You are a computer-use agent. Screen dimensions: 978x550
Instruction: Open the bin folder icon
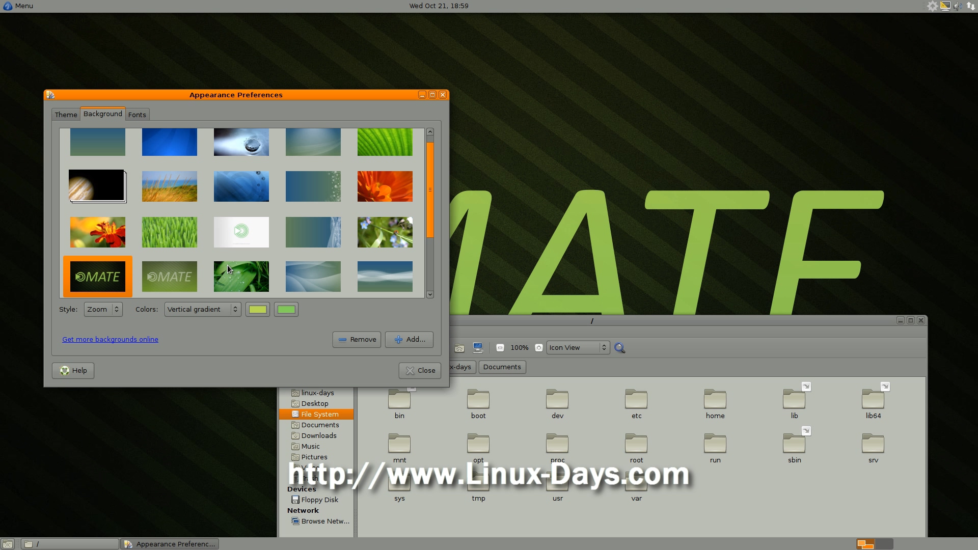point(399,399)
